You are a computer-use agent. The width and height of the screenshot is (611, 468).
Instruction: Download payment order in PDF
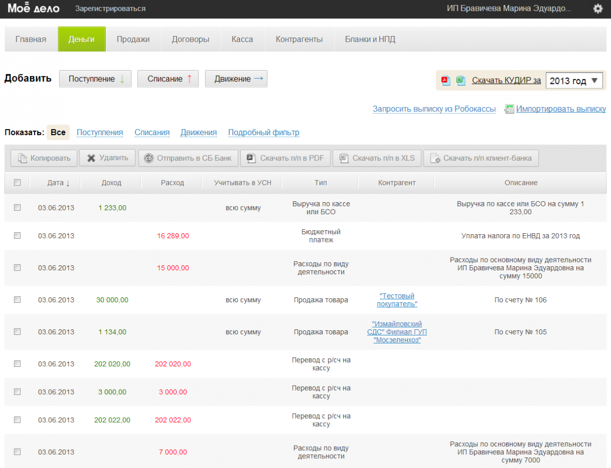click(285, 158)
